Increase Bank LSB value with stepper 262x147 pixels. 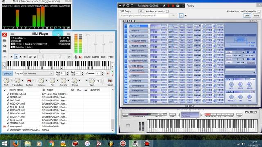(82, 73)
